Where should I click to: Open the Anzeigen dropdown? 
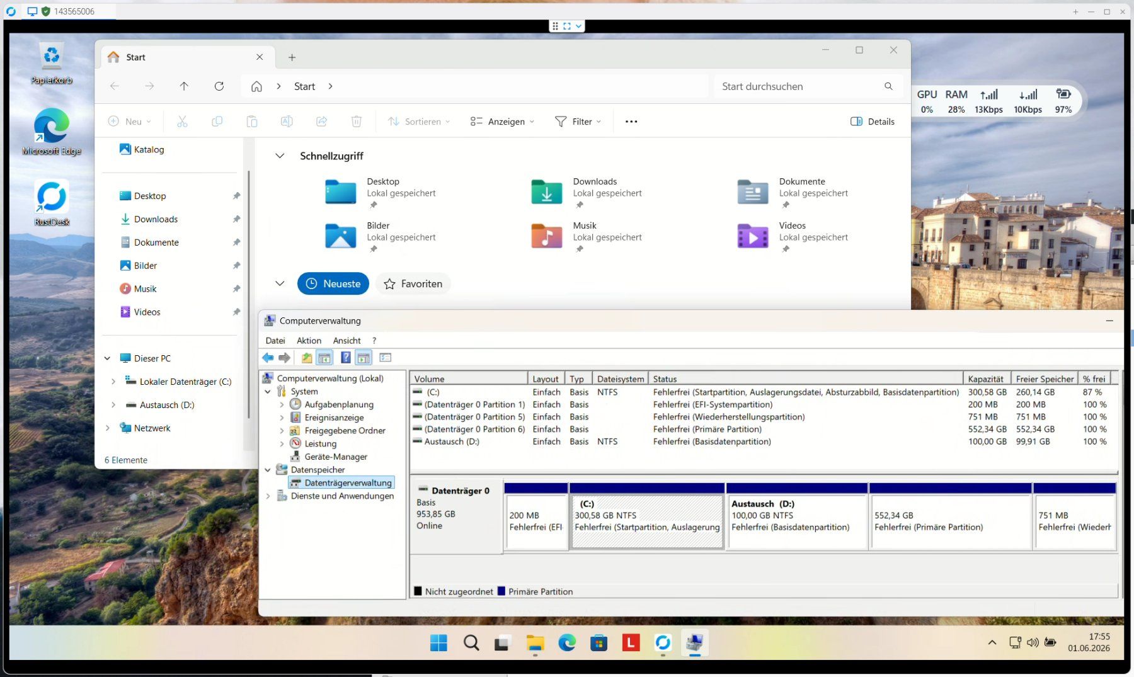[502, 122]
